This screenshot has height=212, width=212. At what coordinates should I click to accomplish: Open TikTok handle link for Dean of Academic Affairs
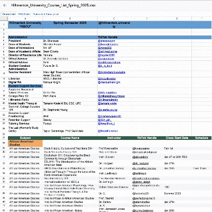coord(108,51)
